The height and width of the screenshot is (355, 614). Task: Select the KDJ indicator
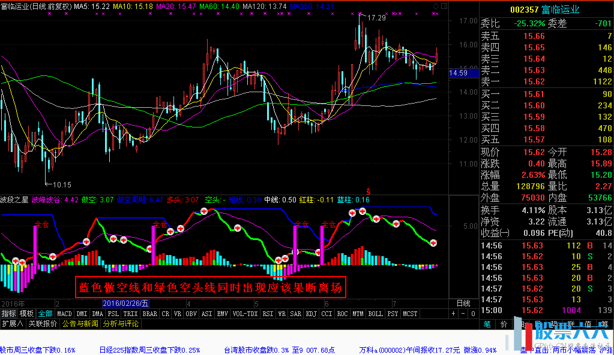point(311,313)
